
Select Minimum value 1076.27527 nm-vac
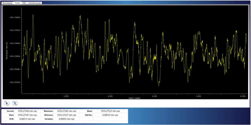pyautogui.click(x=66, y=115)
